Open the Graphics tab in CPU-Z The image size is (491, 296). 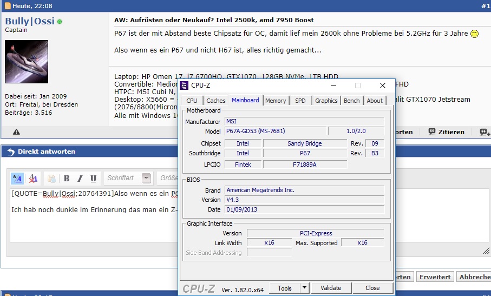pos(326,101)
